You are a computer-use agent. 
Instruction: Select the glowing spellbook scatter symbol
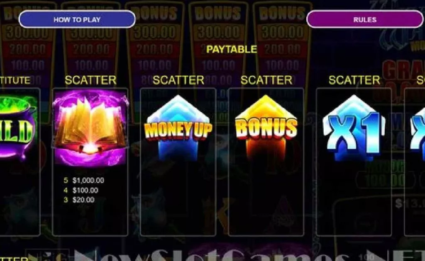[x=90, y=128]
